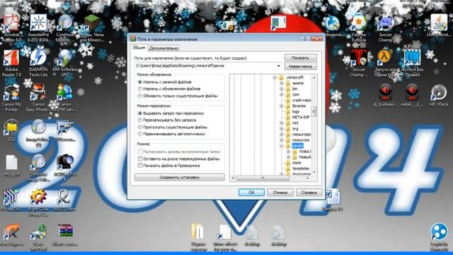Open Fabrika Futbola soccer ball shortcut
Screen dimensions: 453x255
click(x=359, y=28)
